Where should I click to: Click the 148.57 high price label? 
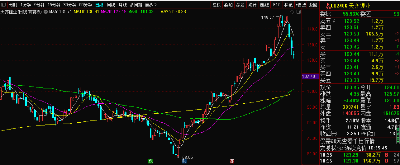[x=268, y=18]
